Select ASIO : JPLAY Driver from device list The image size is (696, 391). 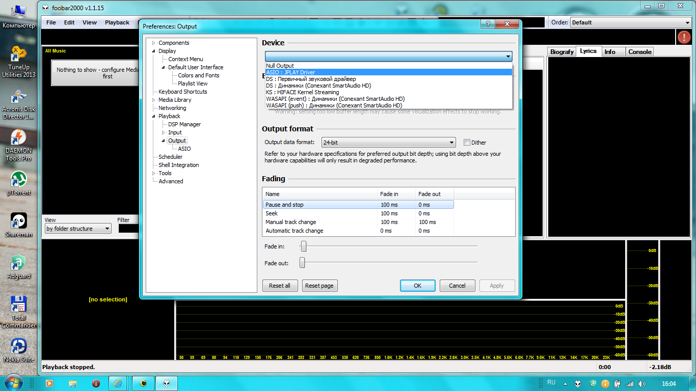click(290, 72)
